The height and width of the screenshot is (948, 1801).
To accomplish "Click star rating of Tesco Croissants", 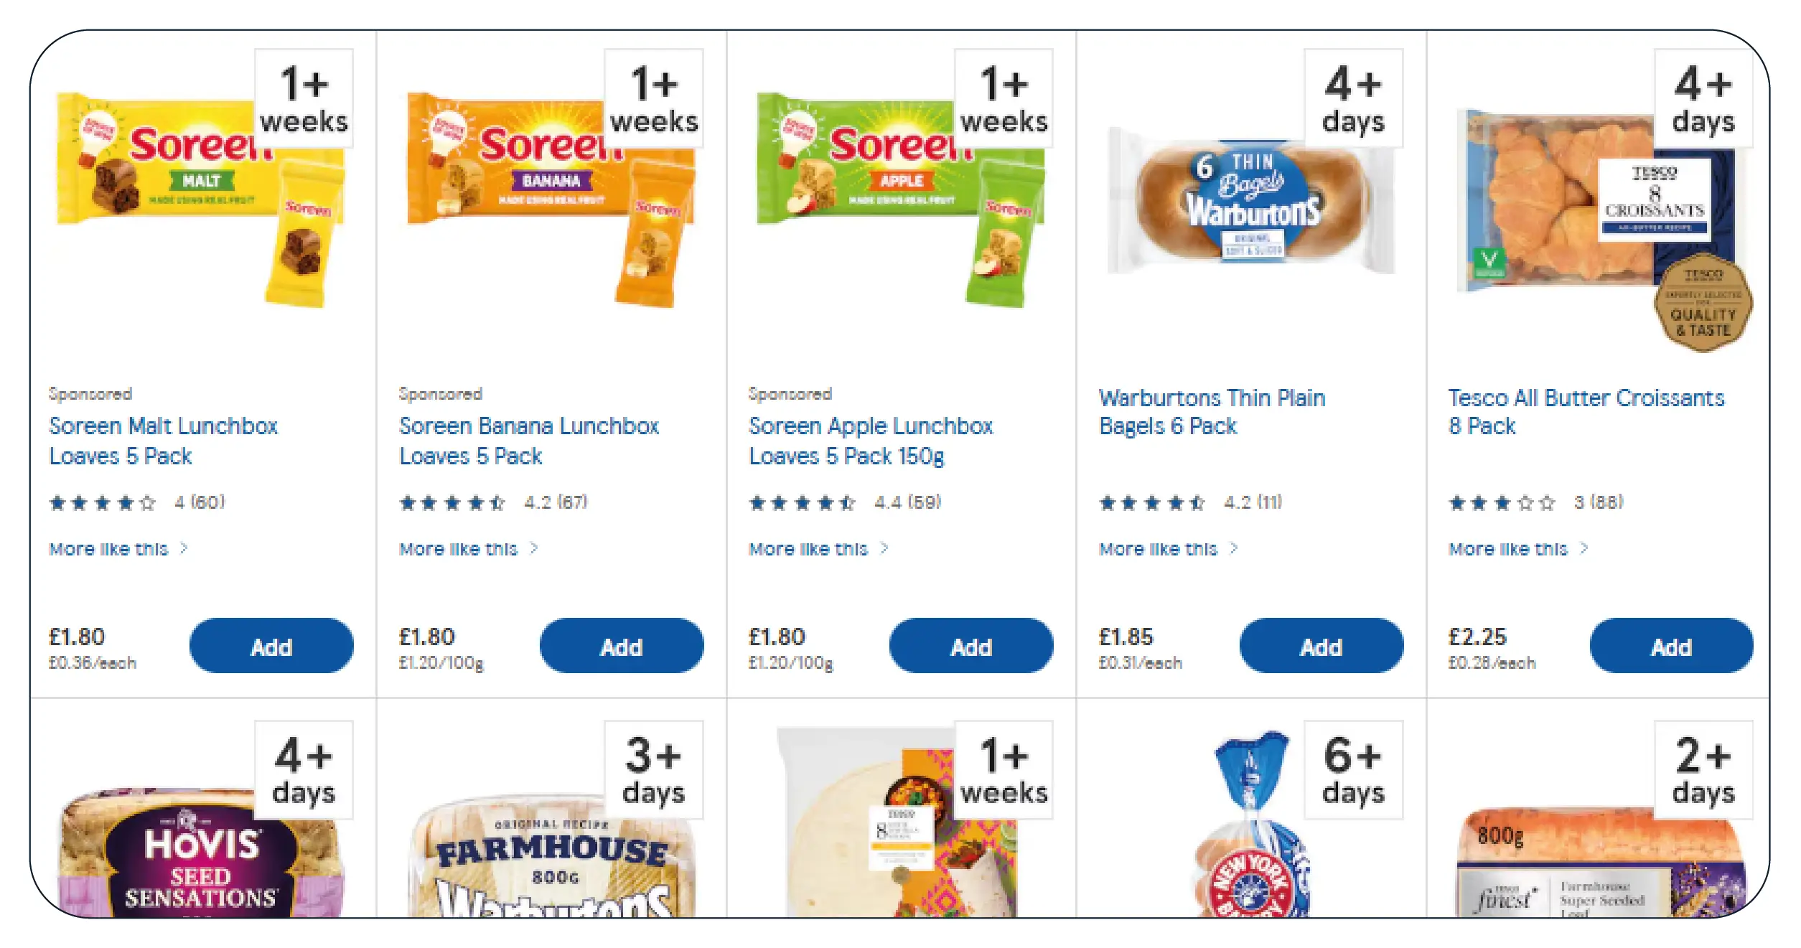I will click(x=1502, y=502).
